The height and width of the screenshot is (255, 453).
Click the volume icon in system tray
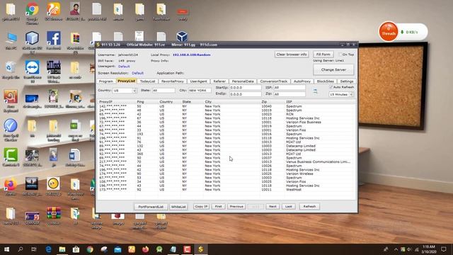409,249
